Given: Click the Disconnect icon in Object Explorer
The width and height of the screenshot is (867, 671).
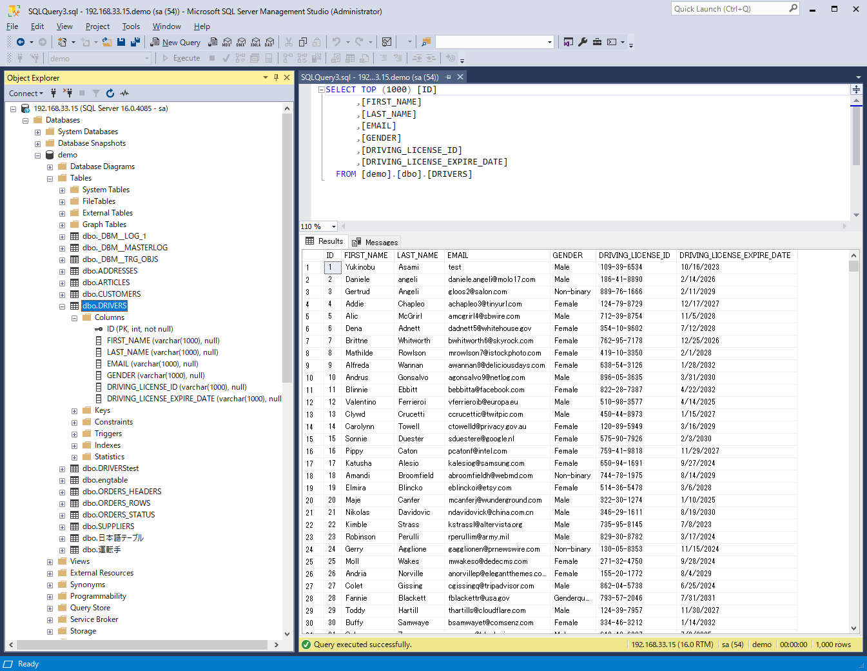Looking at the screenshot, I should 67,93.
